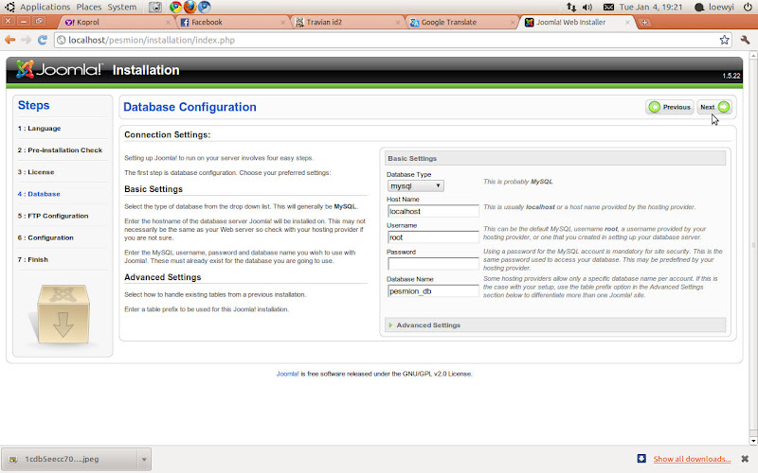Open Thunderbird launcher in top panel
Viewport: 758px width, 473px height.
pyautogui.click(x=205, y=7)
